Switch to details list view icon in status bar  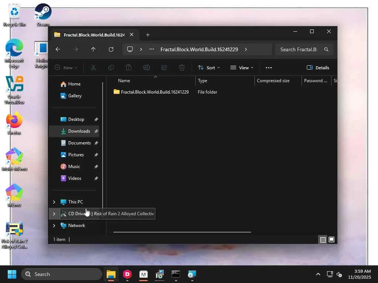pos(323,240)
